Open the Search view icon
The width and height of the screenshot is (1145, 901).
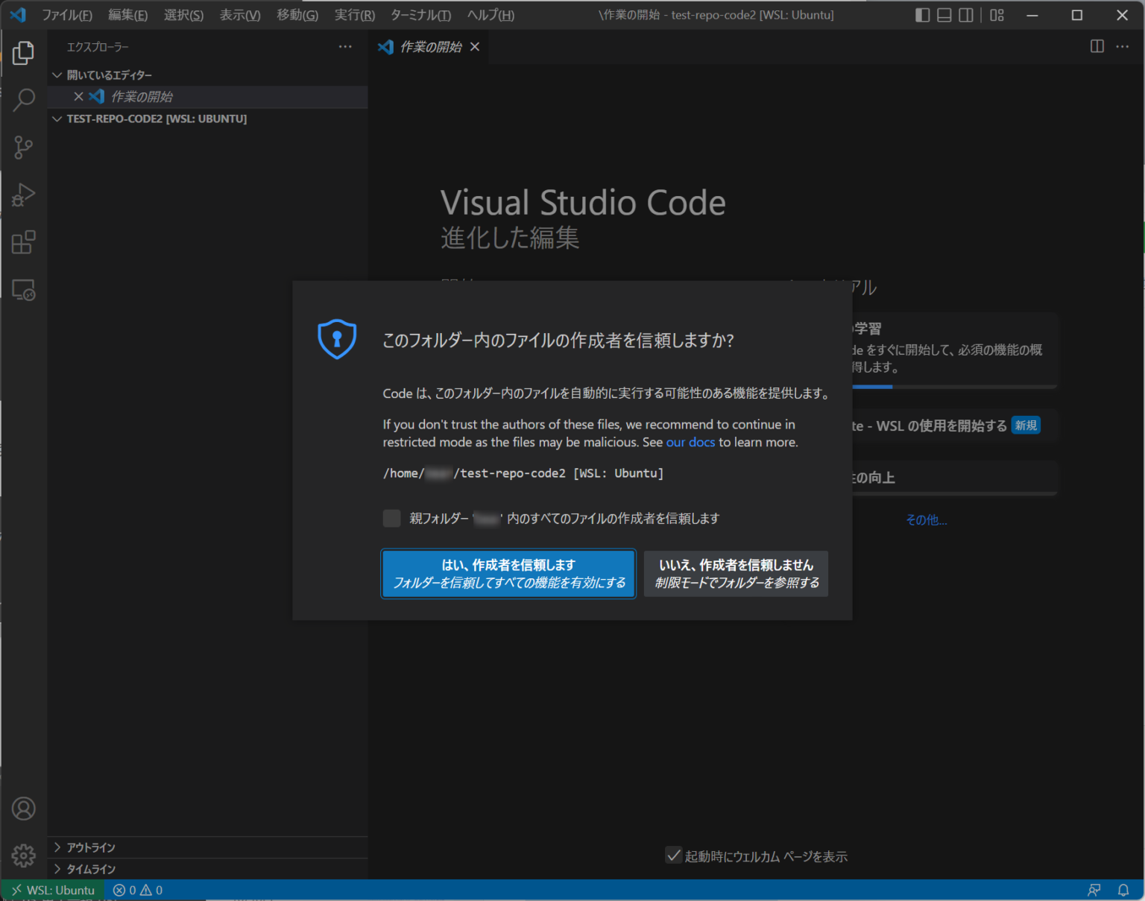(23, 100)
